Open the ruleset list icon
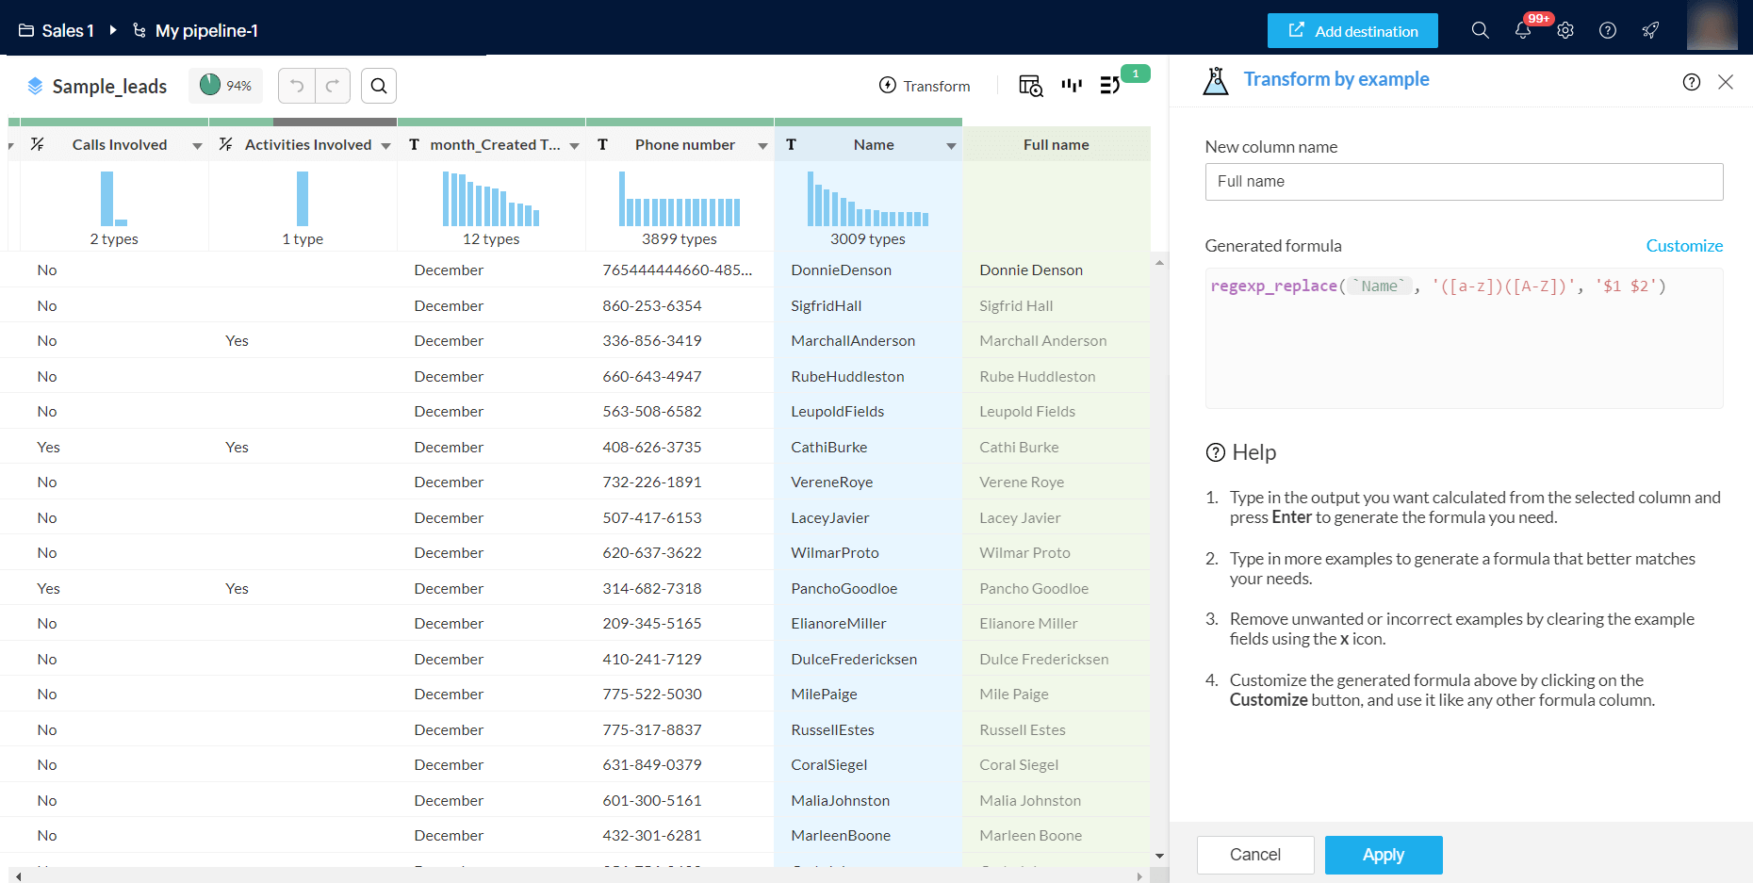The width and height of the screenshot is (1753, 883). tap(1110, 86)
